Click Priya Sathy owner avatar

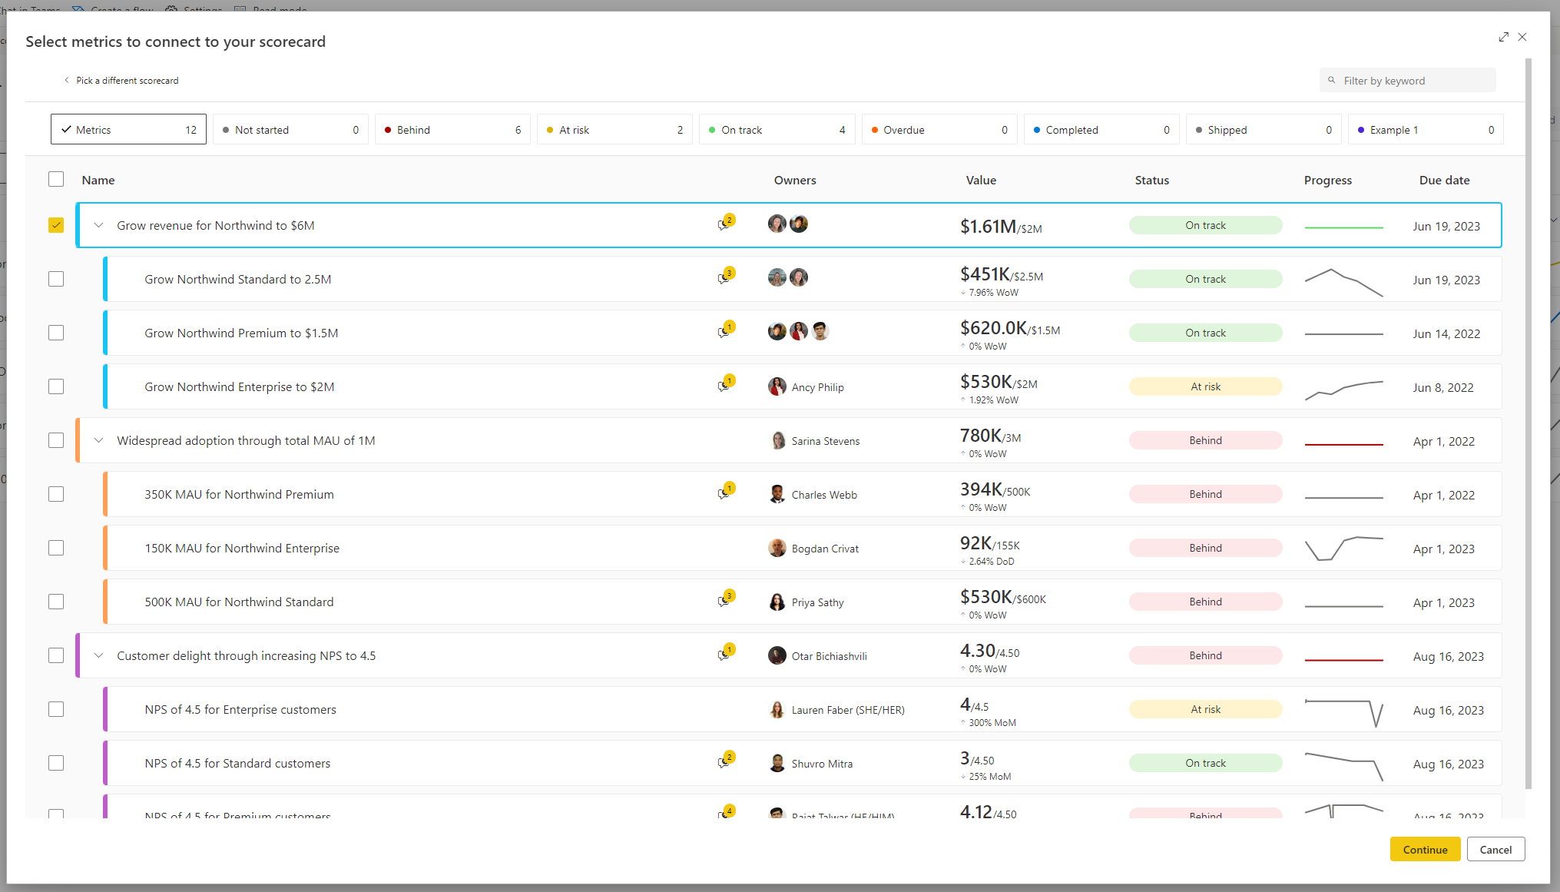[x=777, y=602]
